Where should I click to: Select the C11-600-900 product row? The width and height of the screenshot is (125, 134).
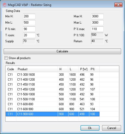(53, 109)
